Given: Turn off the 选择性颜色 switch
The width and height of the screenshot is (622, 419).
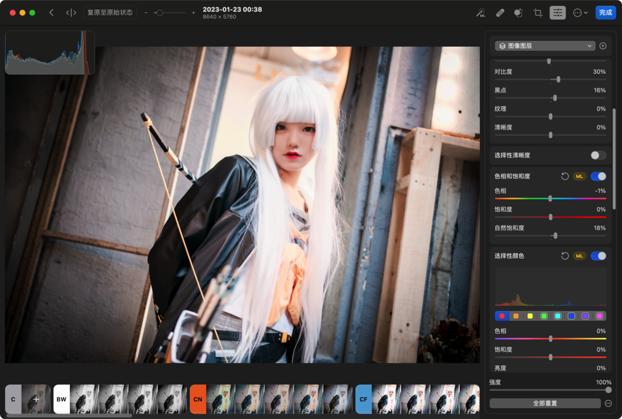Looking at the screenshot, I should pyautogui.click(x=598, y=256).
